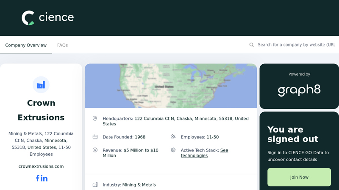Click the building icon beside Industry
The height and width of the screenshot is (190, 339).
click(x=95, y=185)
